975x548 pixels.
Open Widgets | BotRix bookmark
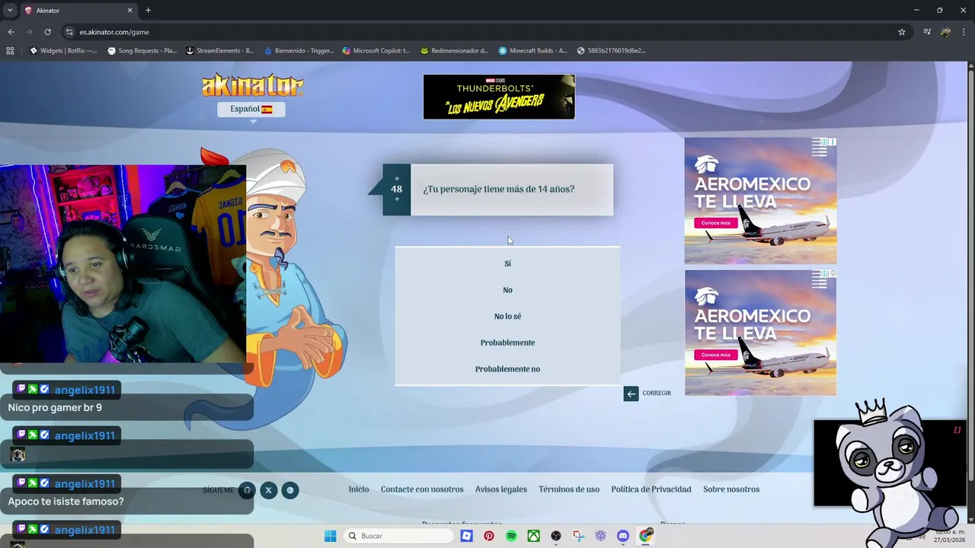[x=63, y=51]
